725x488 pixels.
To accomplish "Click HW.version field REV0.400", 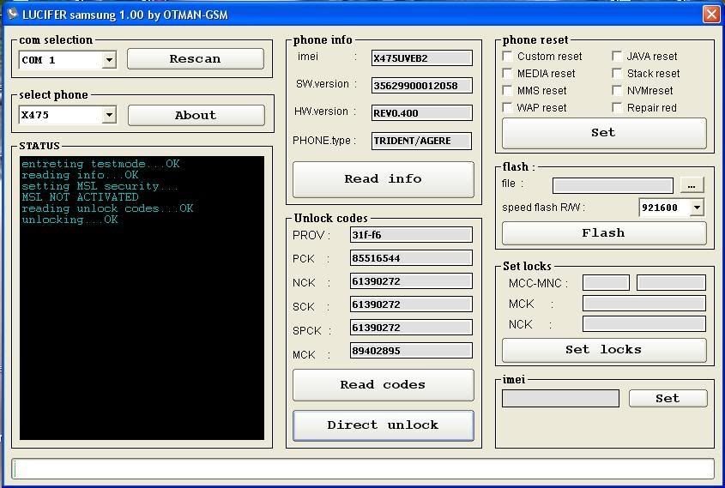I will [x=421, y=112].
